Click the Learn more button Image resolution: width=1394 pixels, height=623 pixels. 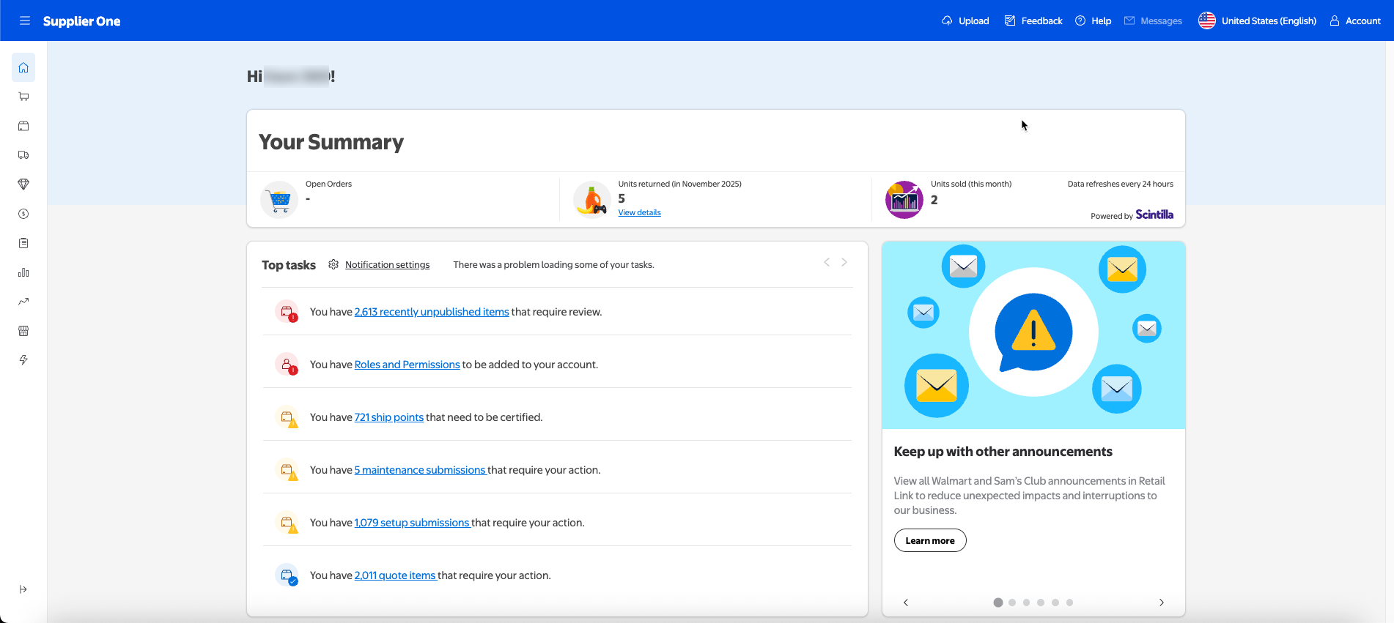(x=930, y=540)
